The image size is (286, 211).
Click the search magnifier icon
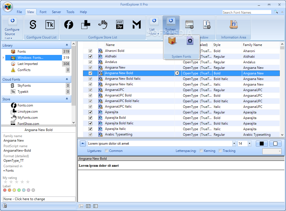click(276, 12)
